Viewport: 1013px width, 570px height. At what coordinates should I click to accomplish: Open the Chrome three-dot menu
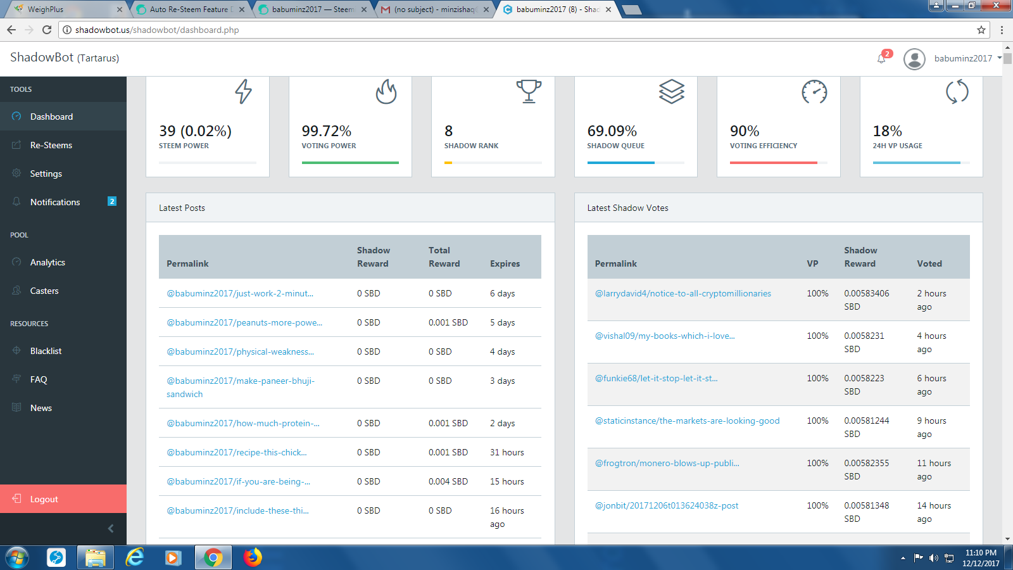coord(1002,30)
